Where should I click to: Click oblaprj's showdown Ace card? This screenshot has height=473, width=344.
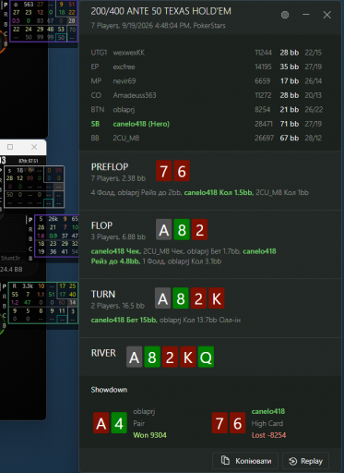[101, 423]
